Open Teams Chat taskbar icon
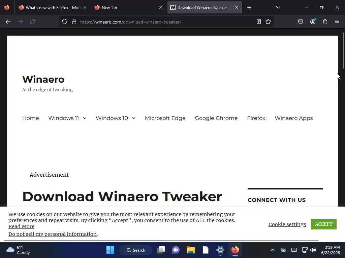 [x=176, y=250]
